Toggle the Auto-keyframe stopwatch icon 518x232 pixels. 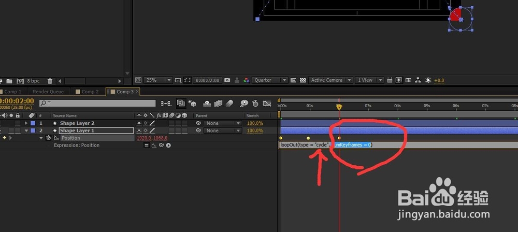[255, 104]
